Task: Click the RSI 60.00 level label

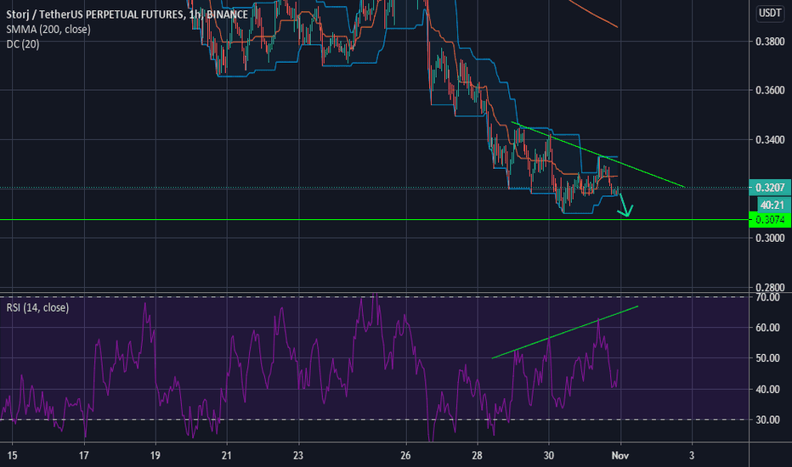Action: [767, 328]
